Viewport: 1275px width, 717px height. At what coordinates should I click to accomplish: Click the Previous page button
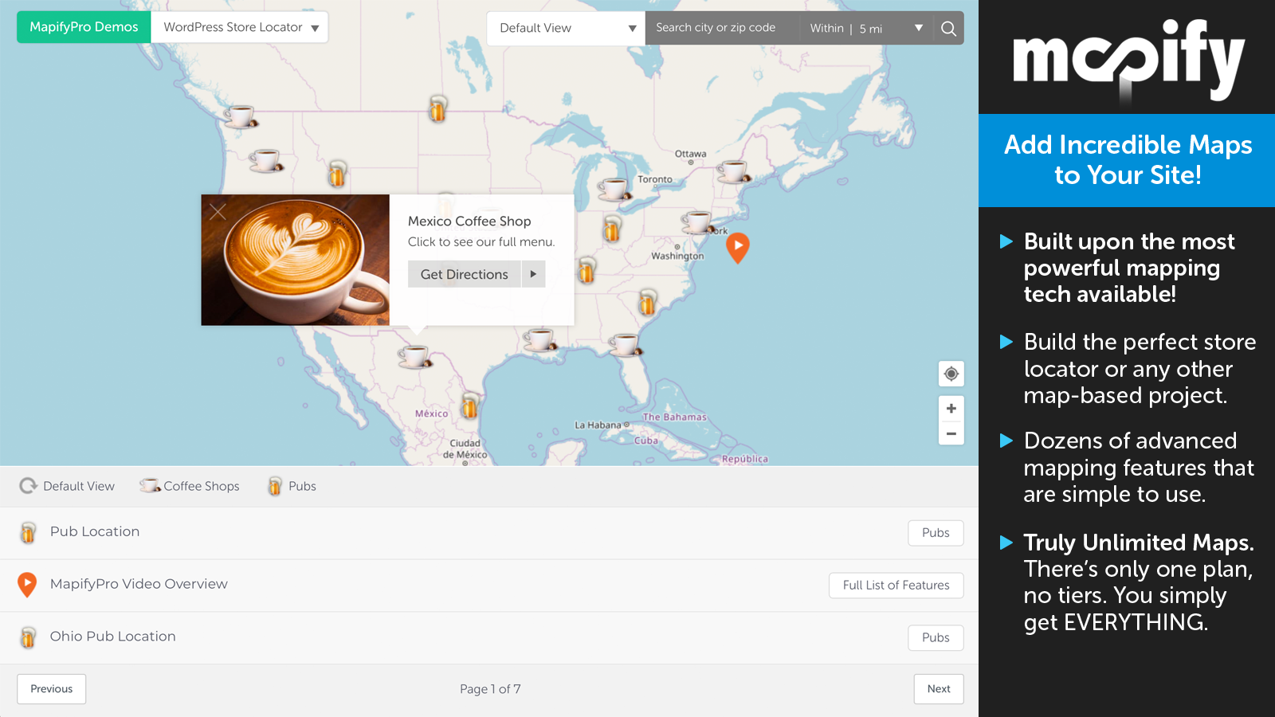point(52,689)
